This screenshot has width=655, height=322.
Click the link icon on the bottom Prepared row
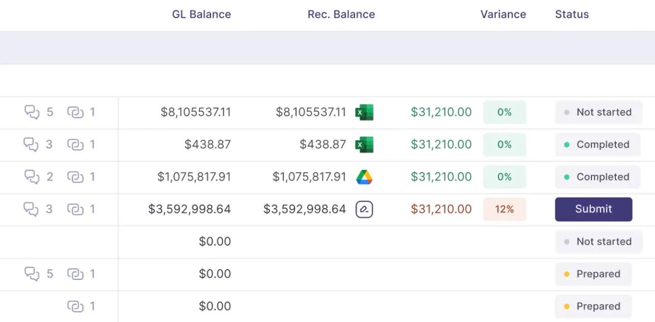click(x=75, y=306)
